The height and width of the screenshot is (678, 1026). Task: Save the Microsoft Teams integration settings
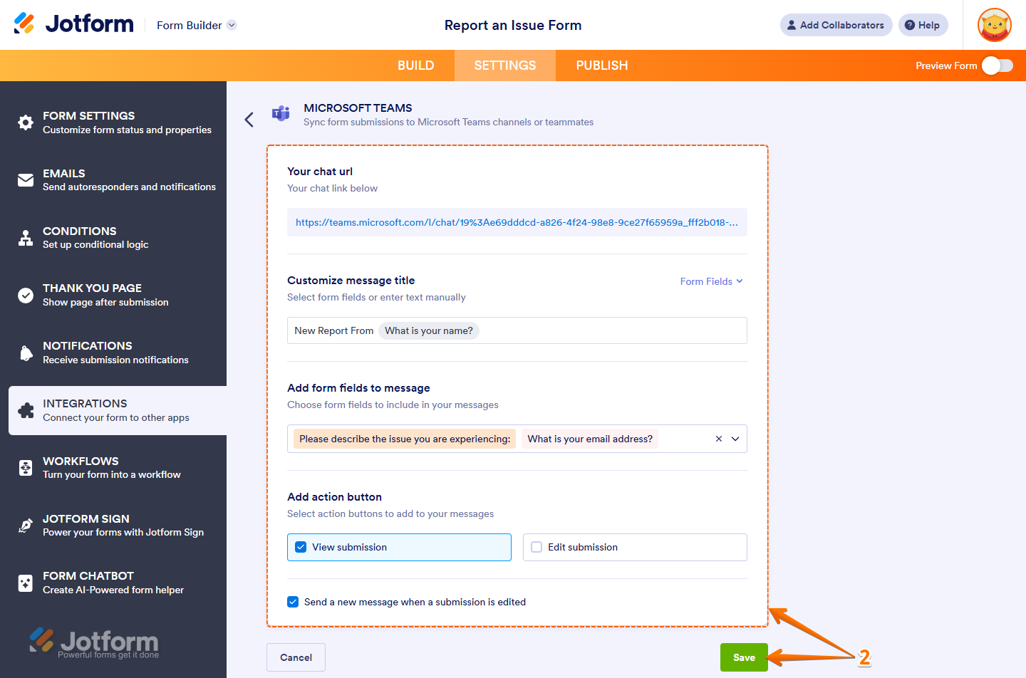point(744,657)
